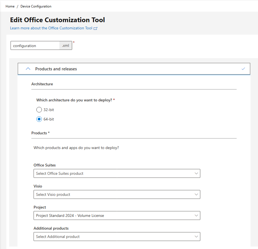258x249 pixels.
Task: Go to Home in the breadcrumb
Action: click(10, 6)
